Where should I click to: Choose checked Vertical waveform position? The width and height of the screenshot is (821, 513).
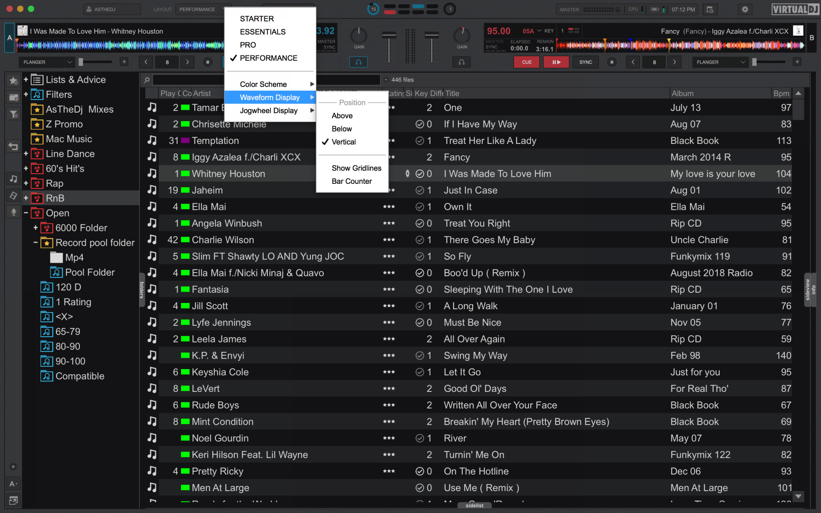tap(353, 142)
